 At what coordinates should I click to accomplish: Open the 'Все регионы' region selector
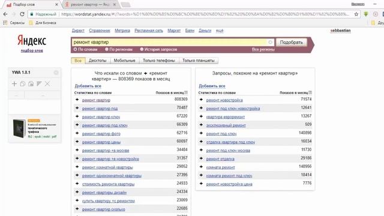(263, 49)
